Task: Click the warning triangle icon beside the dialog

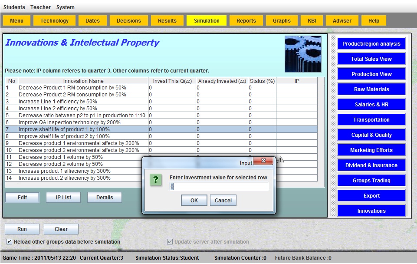Action: coord(281,160)
